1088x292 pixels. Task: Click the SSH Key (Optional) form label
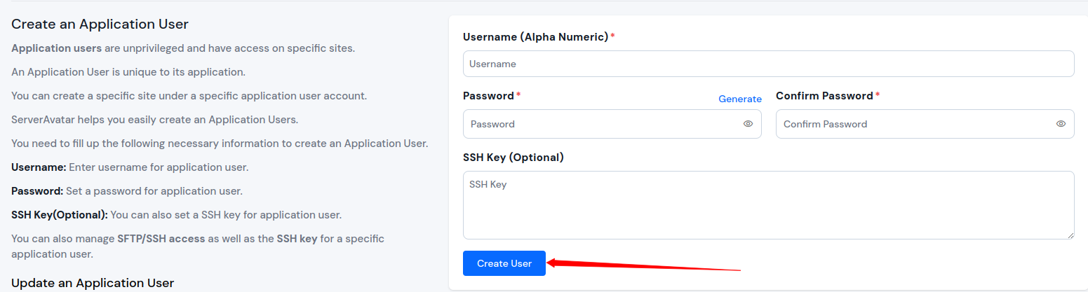tap(513, 158)
